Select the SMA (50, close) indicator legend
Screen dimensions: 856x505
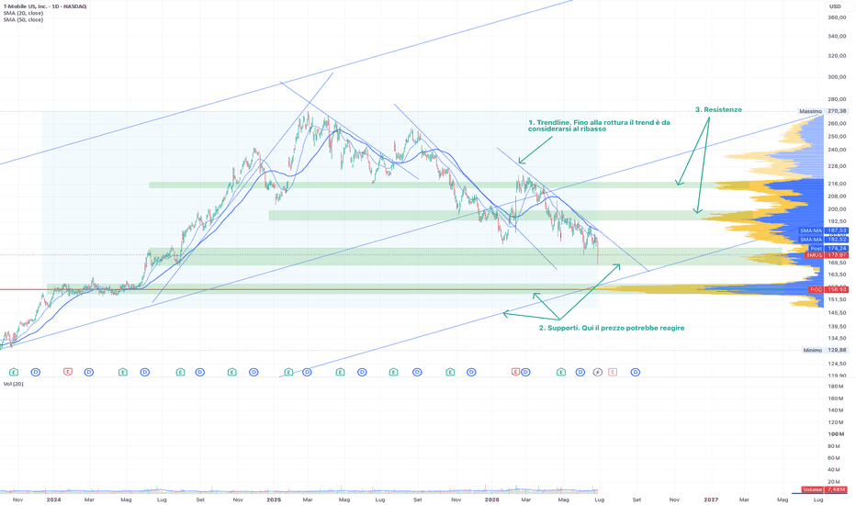click(x=23, y=19)
